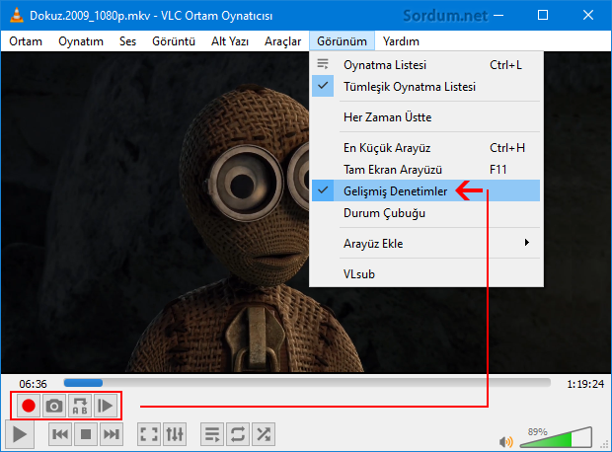The height and width of the screenshot is (452, 612).
Task: Toggle shuffle (random) icon
Action: coord(264,434)
